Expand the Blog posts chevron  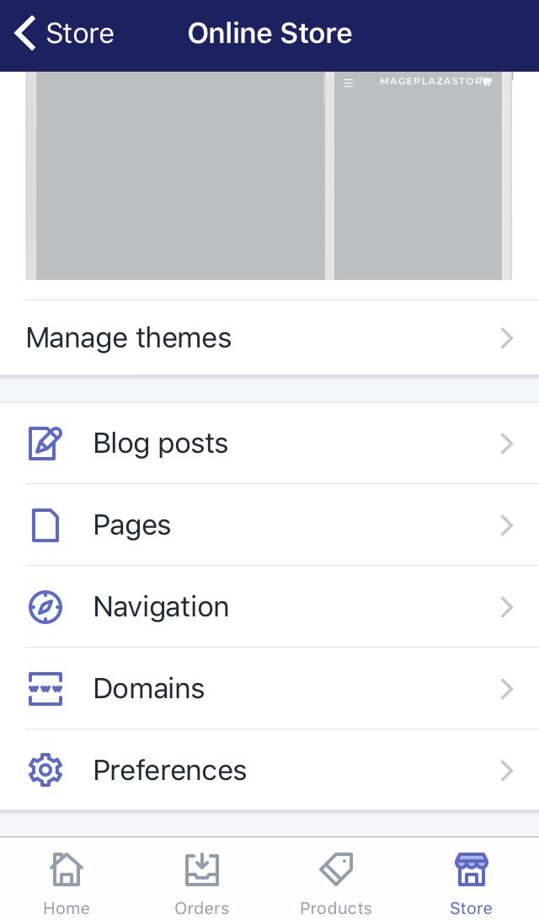(x=506, y=444)
